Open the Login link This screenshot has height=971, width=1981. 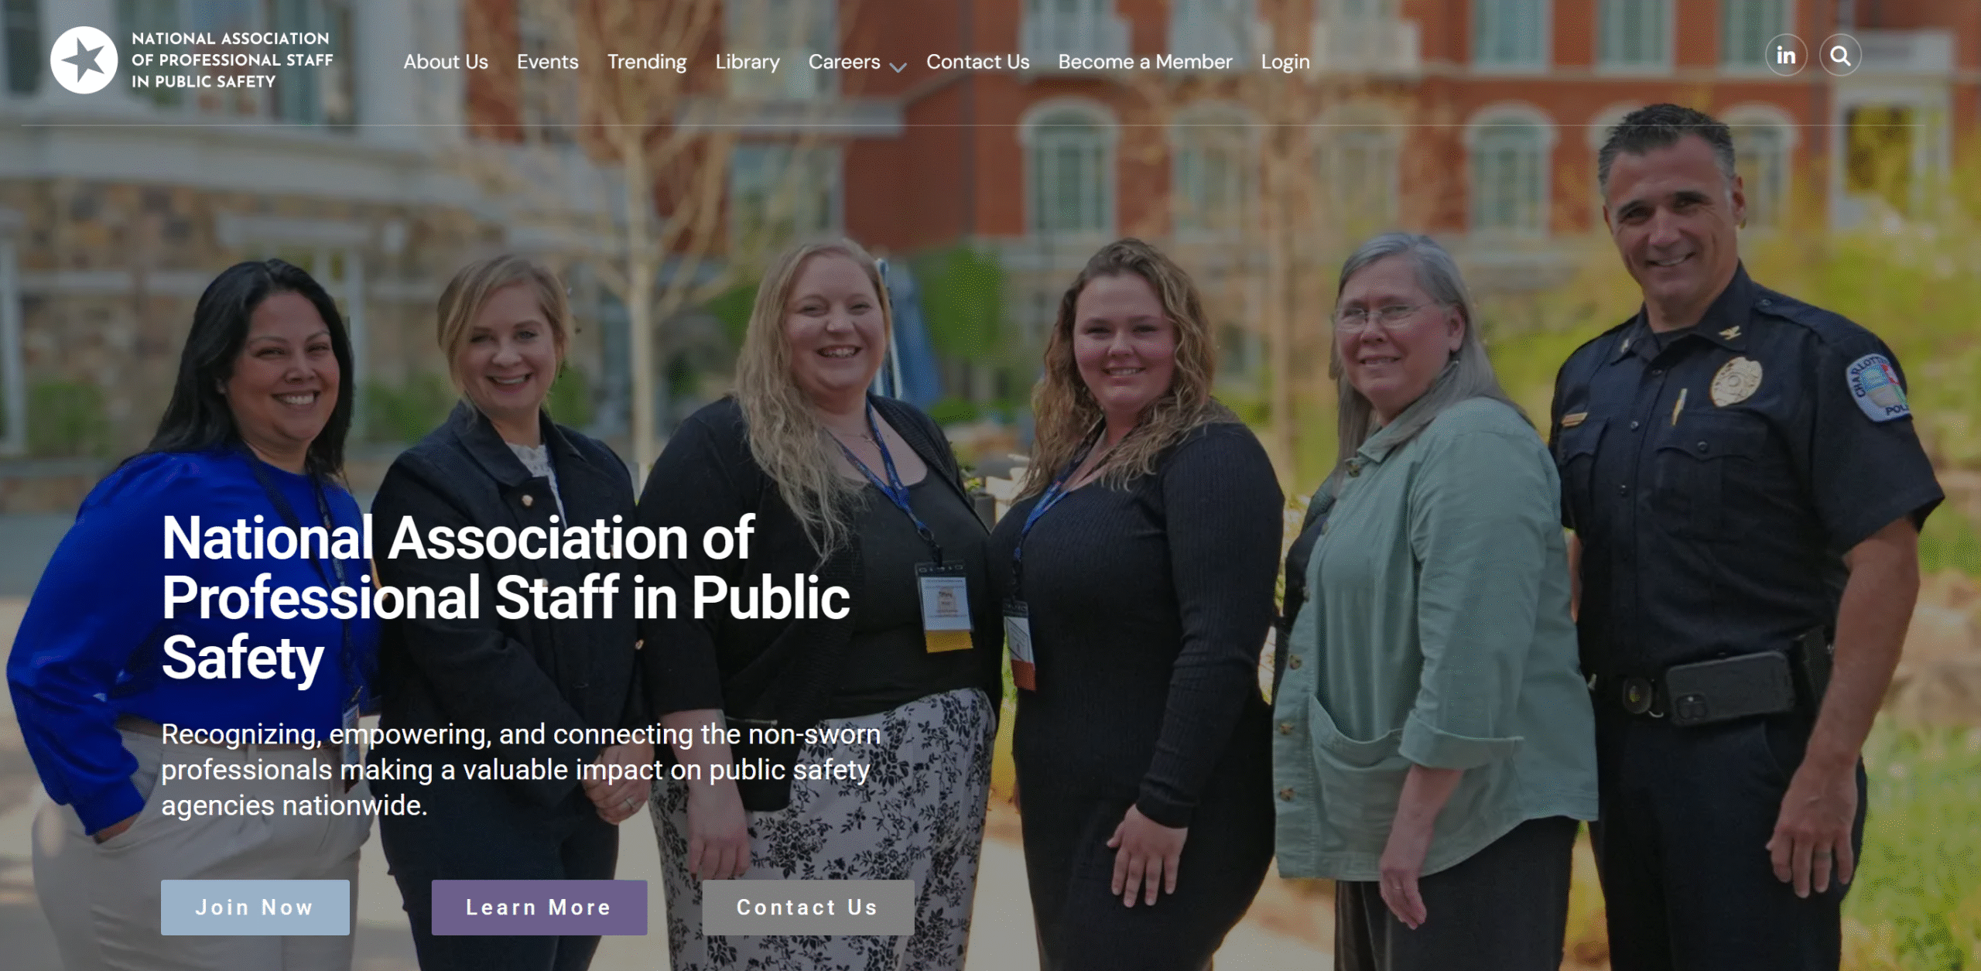click(1285, 62)
